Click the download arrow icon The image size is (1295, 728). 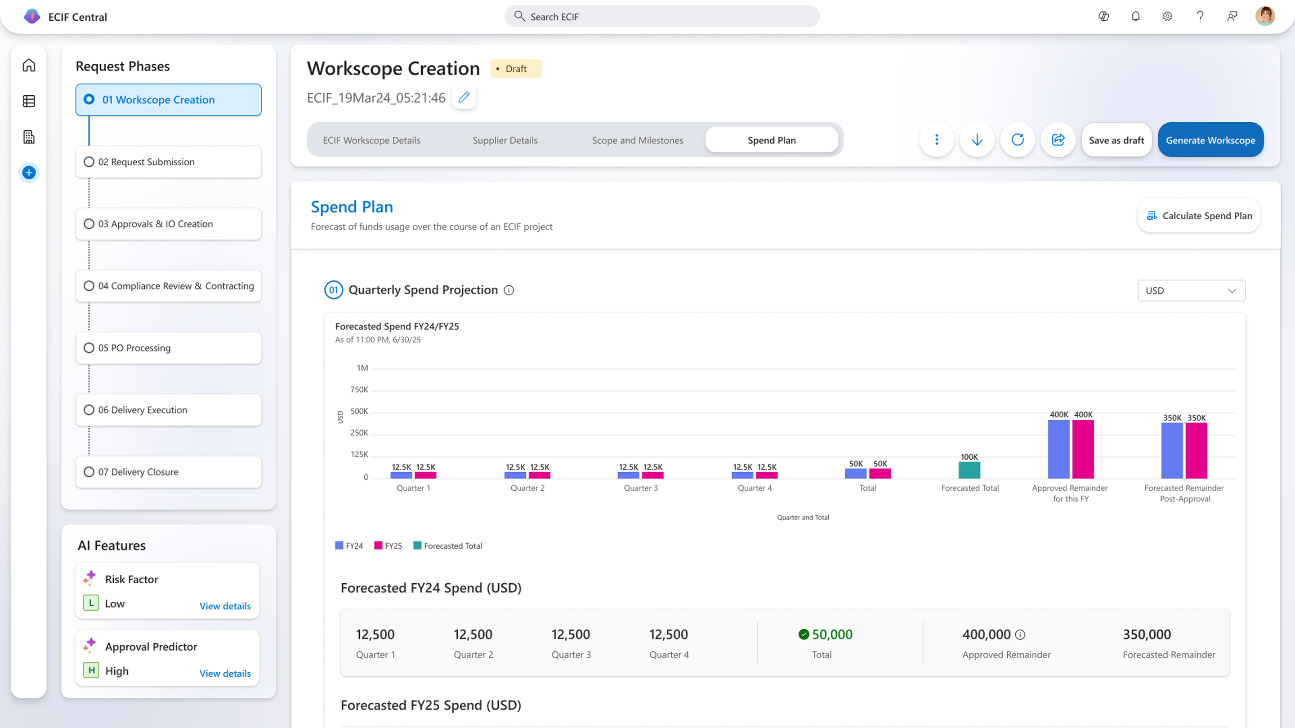(977, 140)
